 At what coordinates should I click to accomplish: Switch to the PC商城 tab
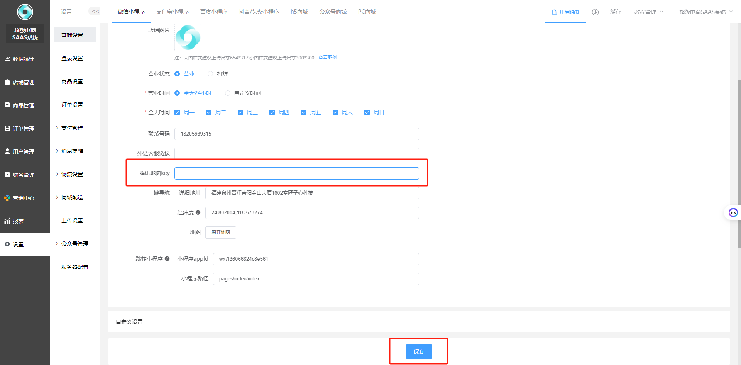(367, 12)
